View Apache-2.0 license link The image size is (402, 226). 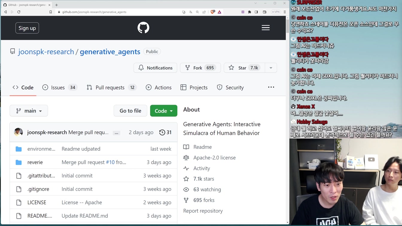click(210, 158)
